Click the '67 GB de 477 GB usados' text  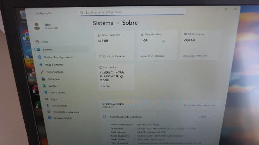click(112, 56)
